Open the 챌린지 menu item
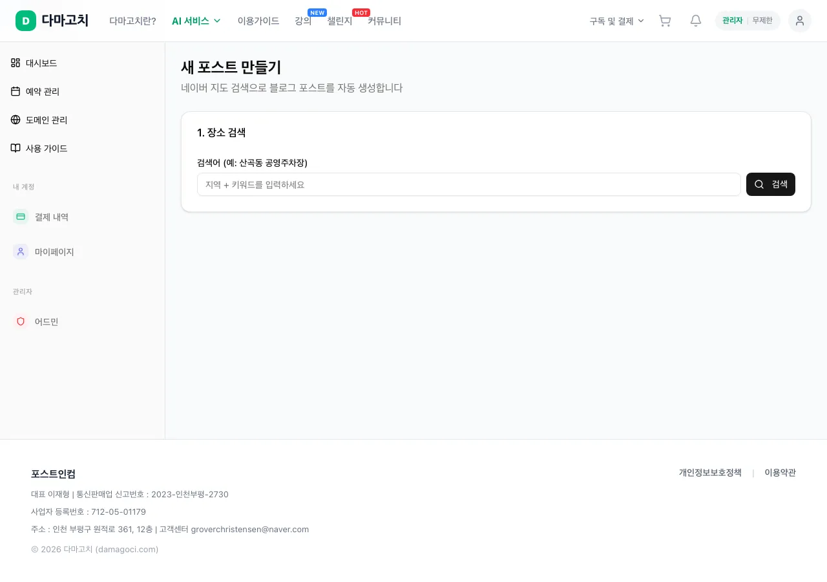 point(340,21)
